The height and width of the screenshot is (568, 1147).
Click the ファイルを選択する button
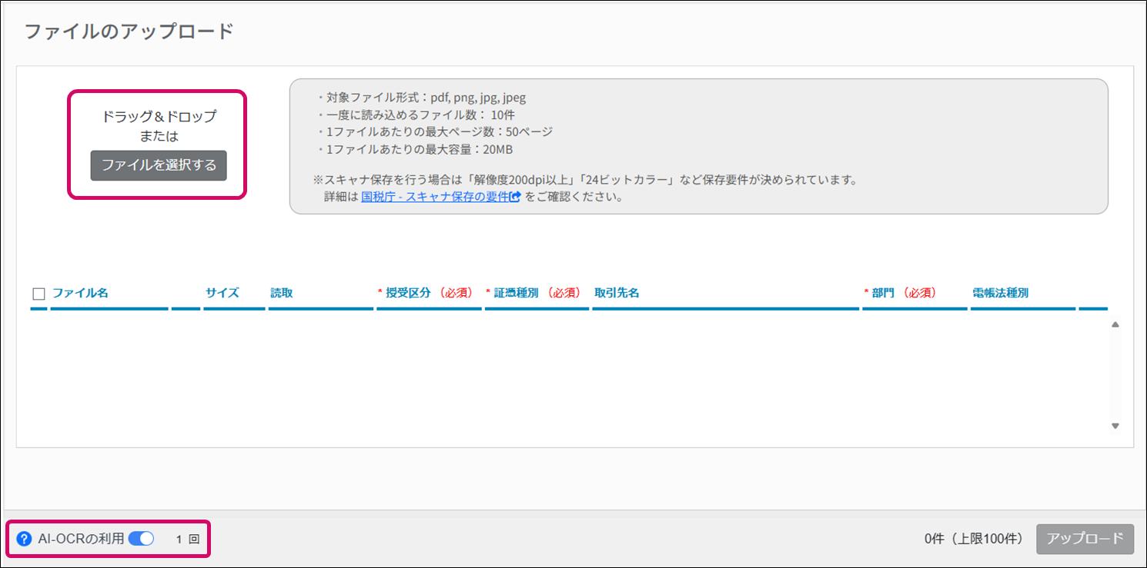click(x=159, y=165)
